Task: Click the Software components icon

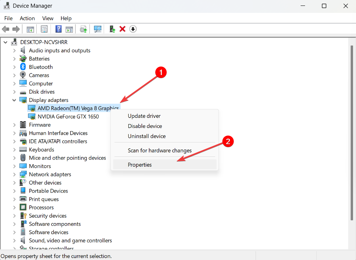Action: 23,224
